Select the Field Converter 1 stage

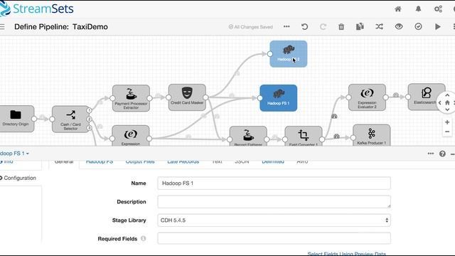(x=304, y=136)
